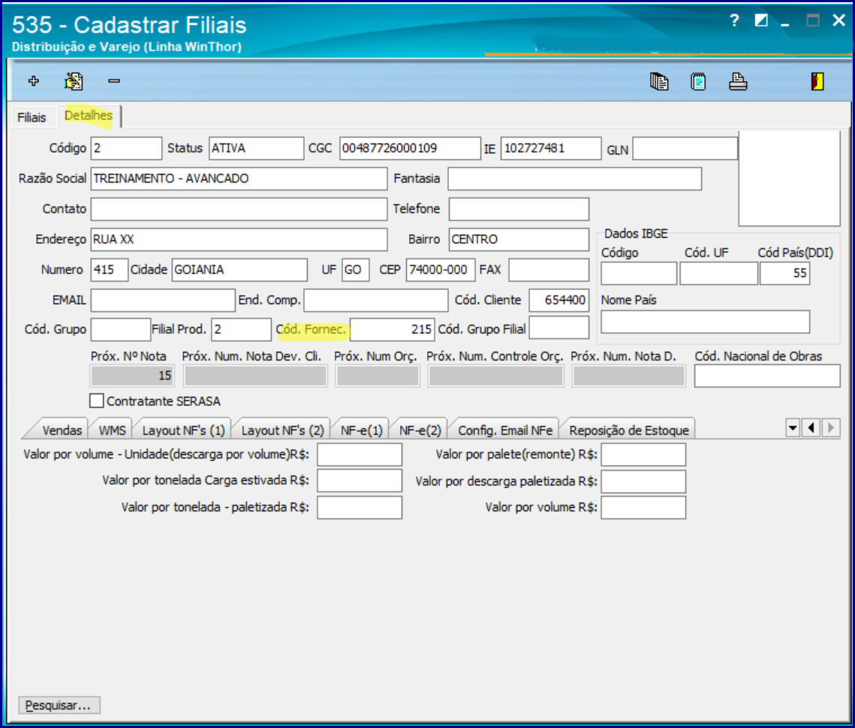The image size is (855, 728).
Task: Click the Razão Social field
Action: [239, 179]
